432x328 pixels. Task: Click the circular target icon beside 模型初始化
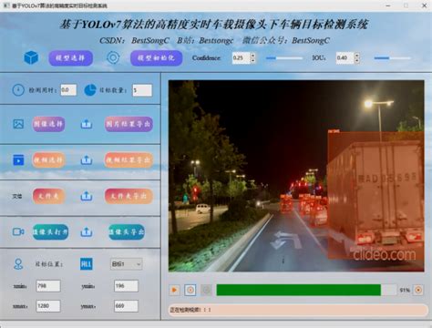click(113, 57)
